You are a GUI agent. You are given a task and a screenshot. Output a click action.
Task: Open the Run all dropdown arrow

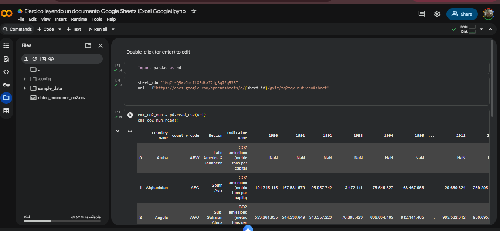point(113,29)
